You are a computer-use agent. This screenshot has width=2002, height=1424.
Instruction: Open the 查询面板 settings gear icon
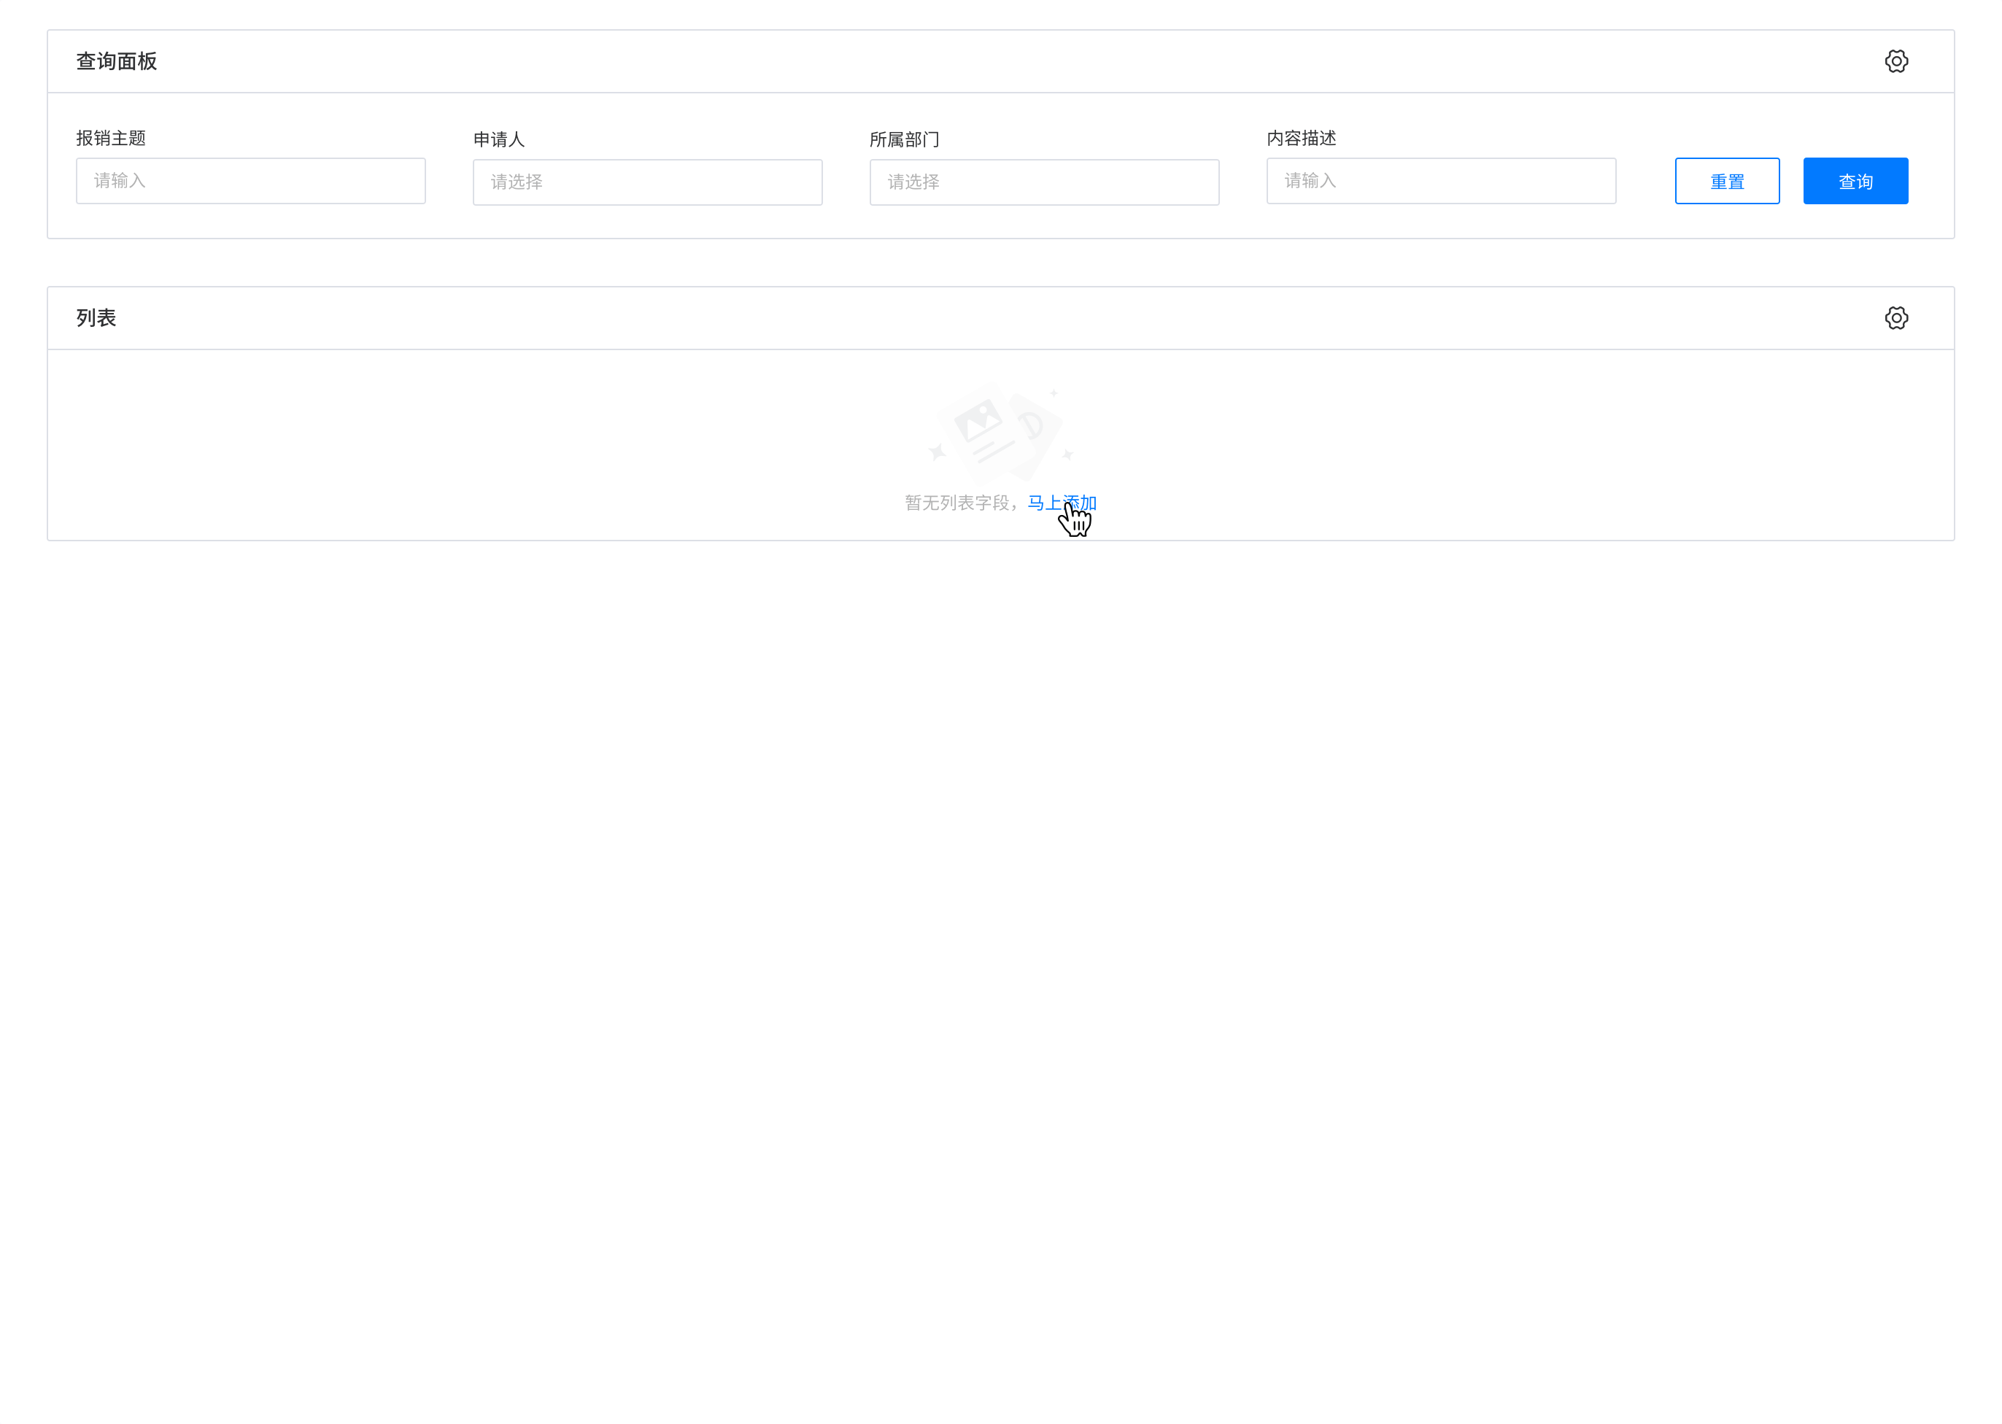point(1895,61)
